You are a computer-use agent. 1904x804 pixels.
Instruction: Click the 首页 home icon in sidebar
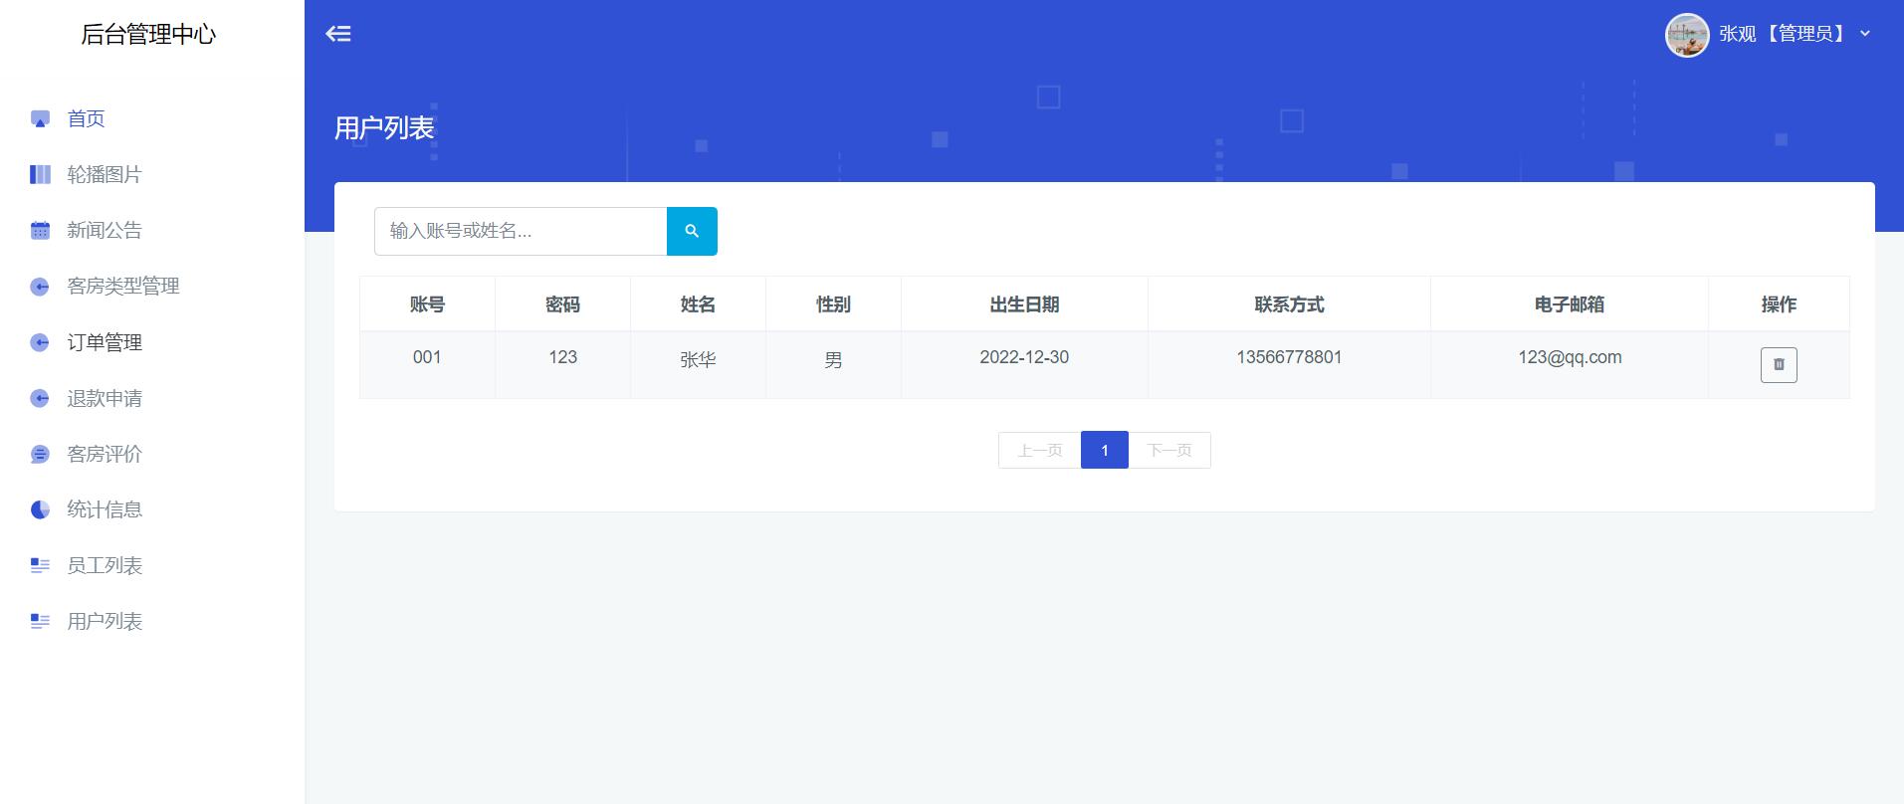(40, 119)
